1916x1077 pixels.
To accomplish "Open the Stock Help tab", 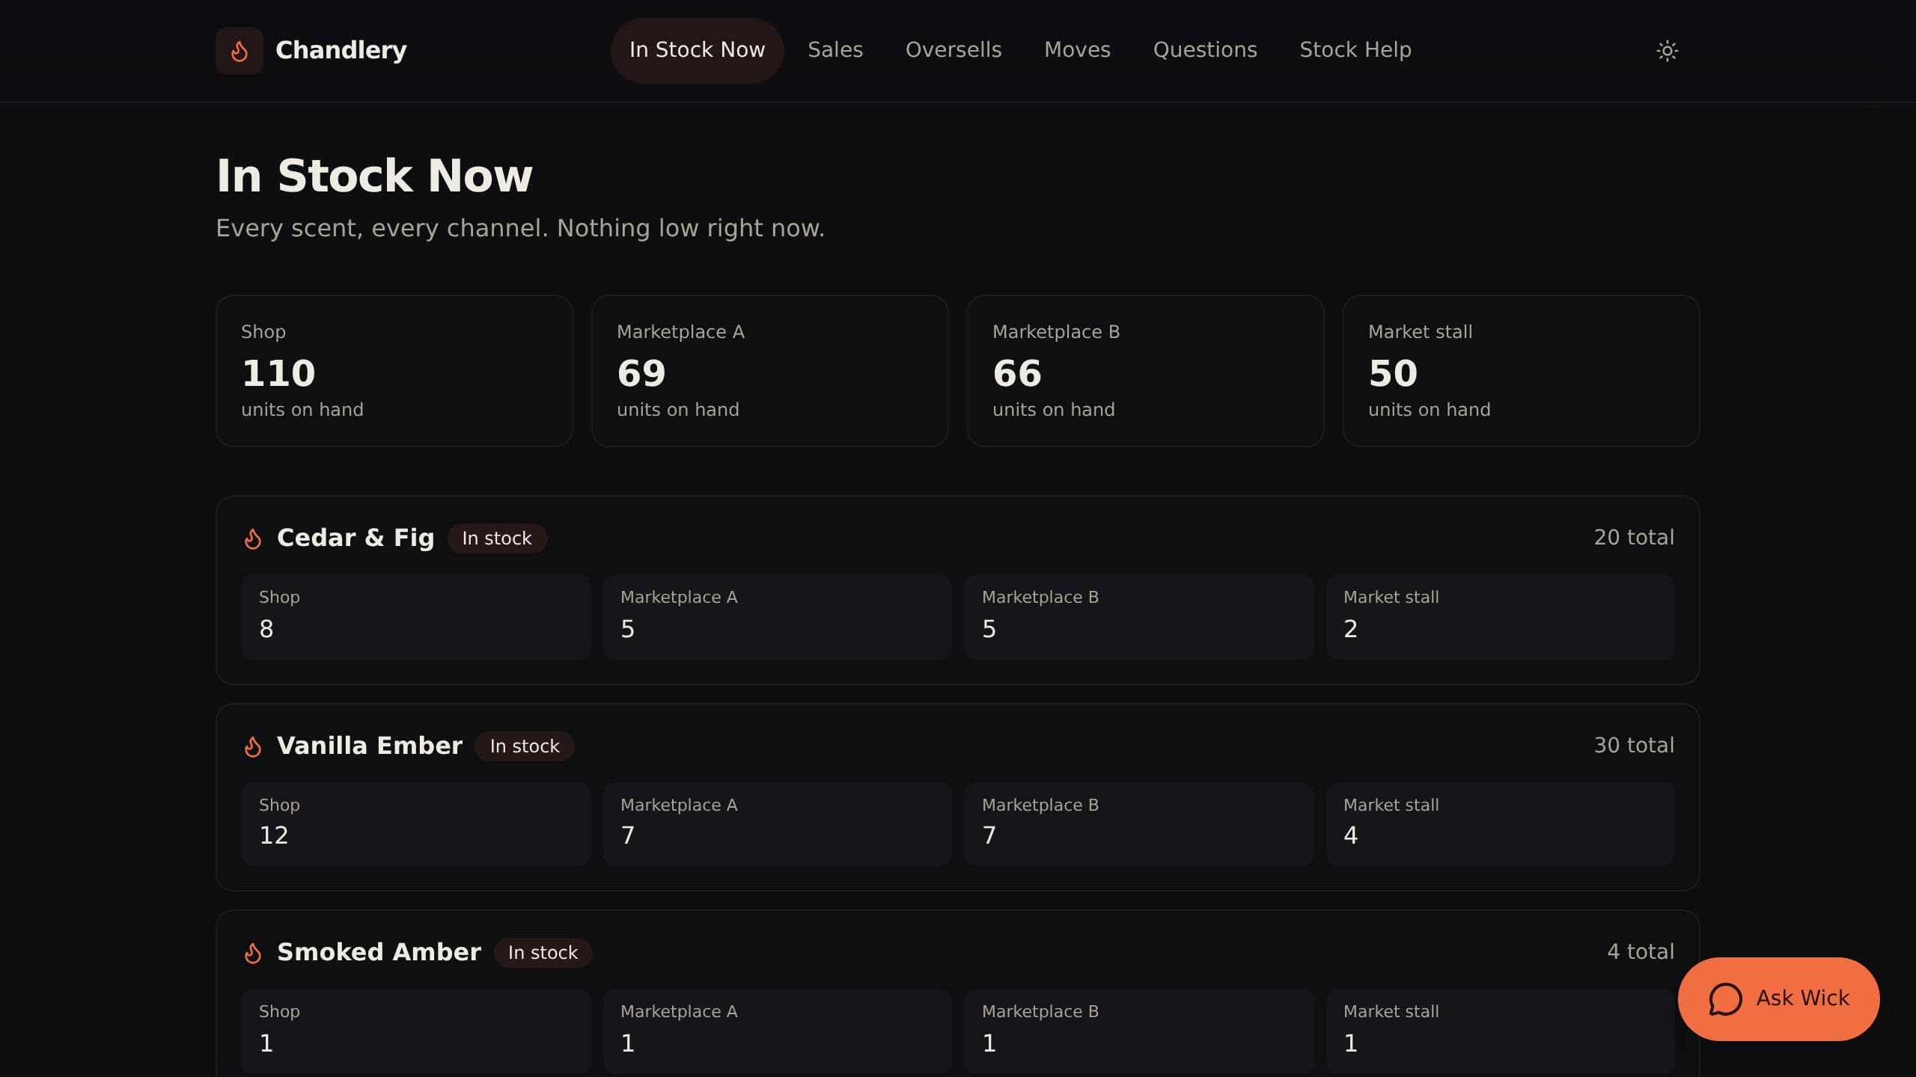I will pos(1355,50).
